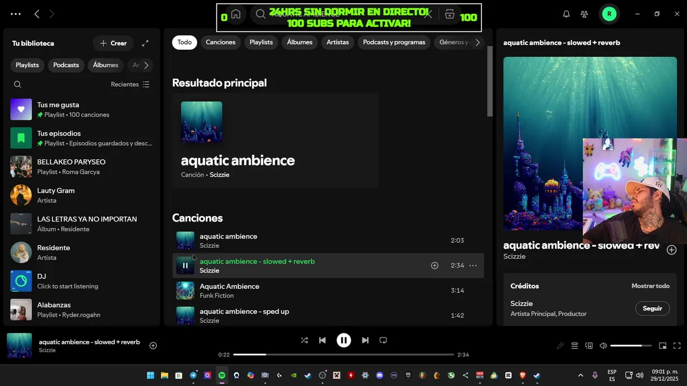Play aquatic ambience - sped up
Viewport: 687px width, 386px height.
tap(185, 315)
